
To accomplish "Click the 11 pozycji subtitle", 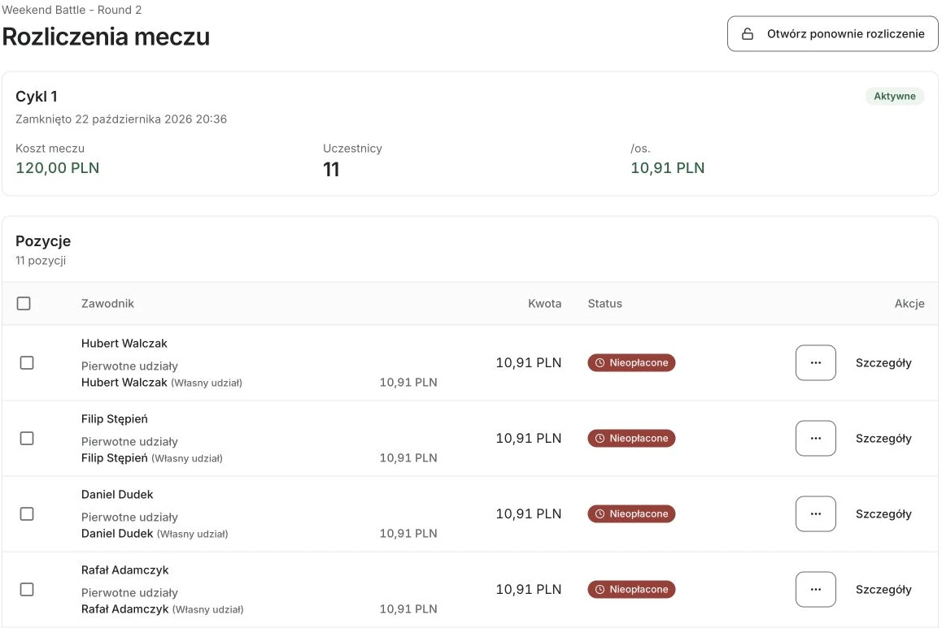I will coord(41,261).
